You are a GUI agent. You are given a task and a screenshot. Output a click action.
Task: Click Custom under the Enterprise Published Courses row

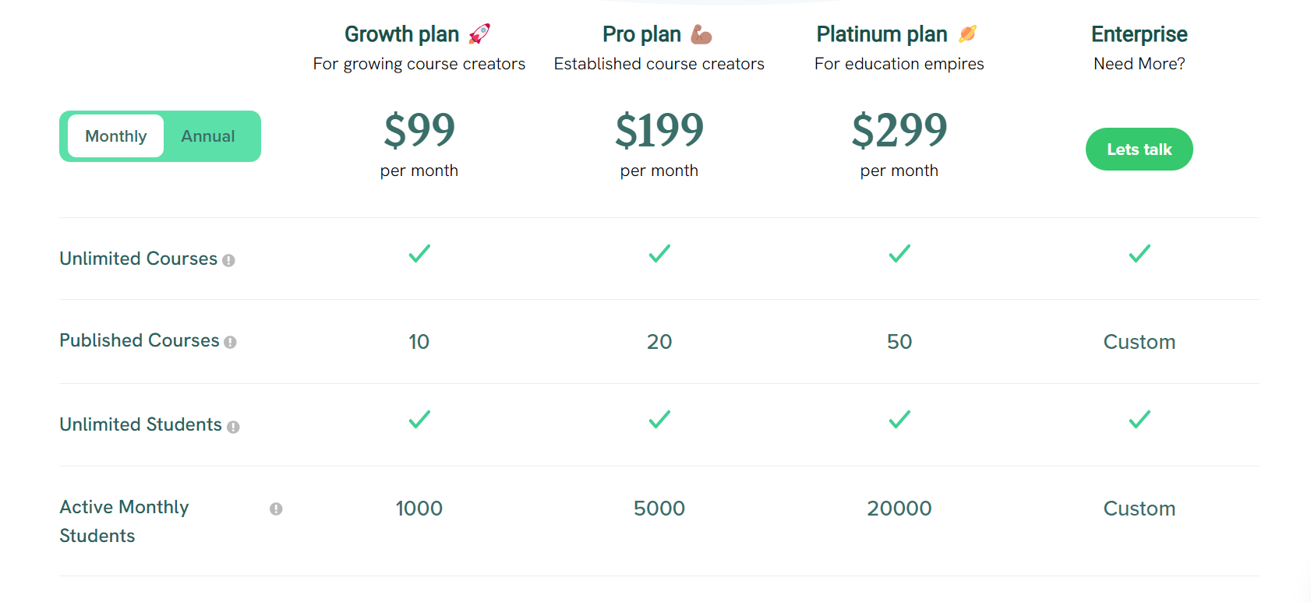pyautogui.click(x=1139, y=342)
